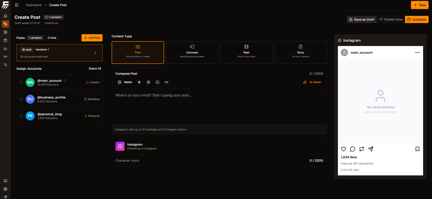Open the home page from the sidebar

(5, 16)
